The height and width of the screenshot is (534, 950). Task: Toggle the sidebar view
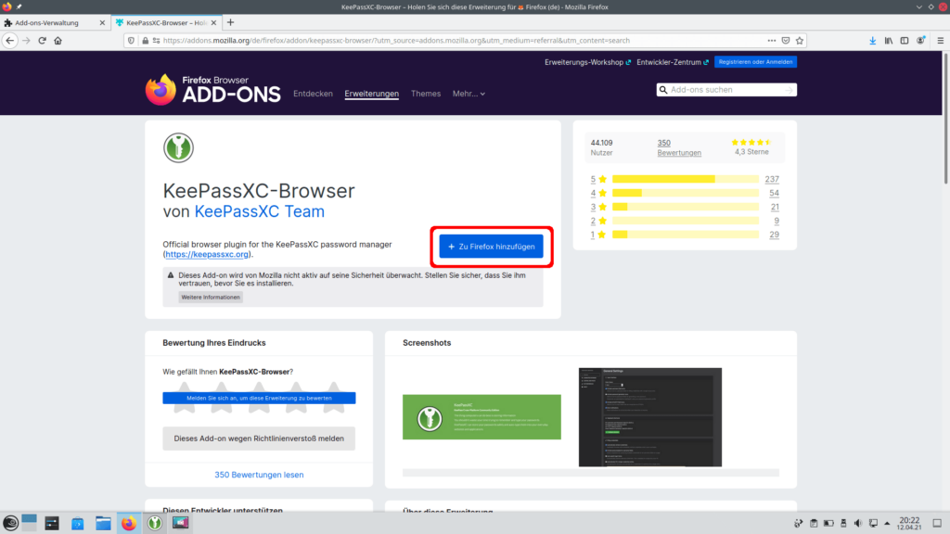(x=905, y=41)
